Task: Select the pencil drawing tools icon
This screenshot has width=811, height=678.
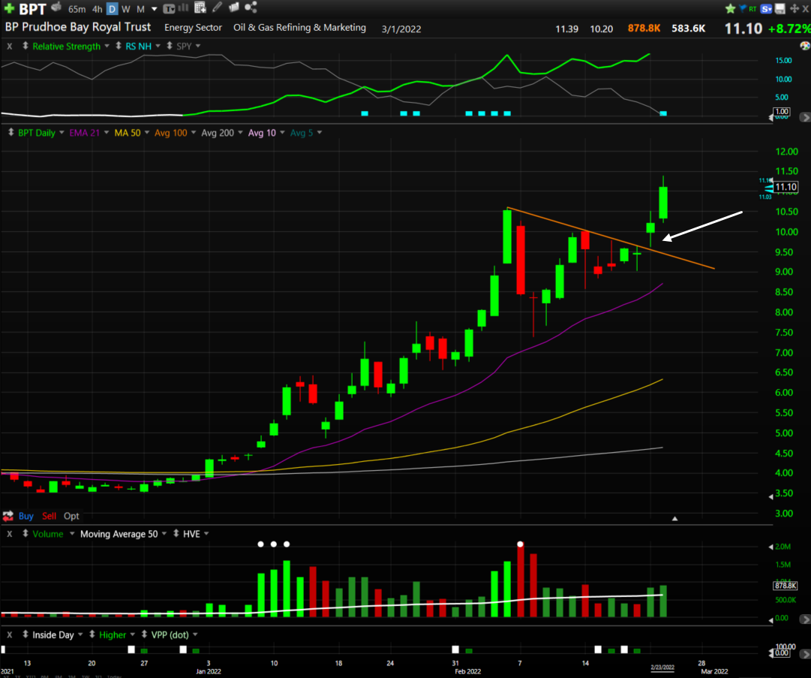Action: [218, 8]
